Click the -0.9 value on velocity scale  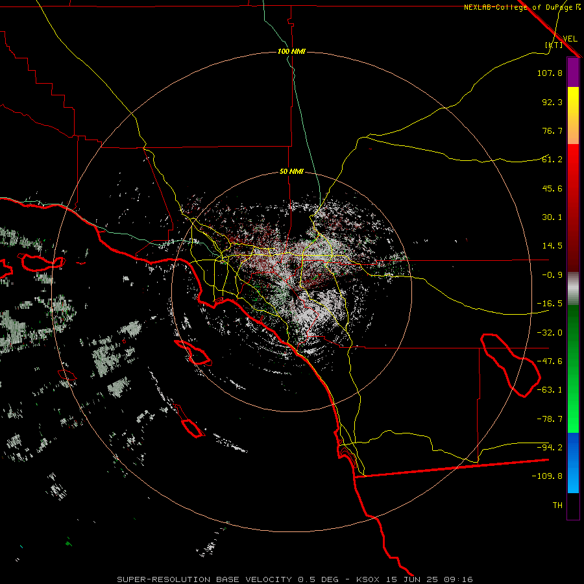552,275
